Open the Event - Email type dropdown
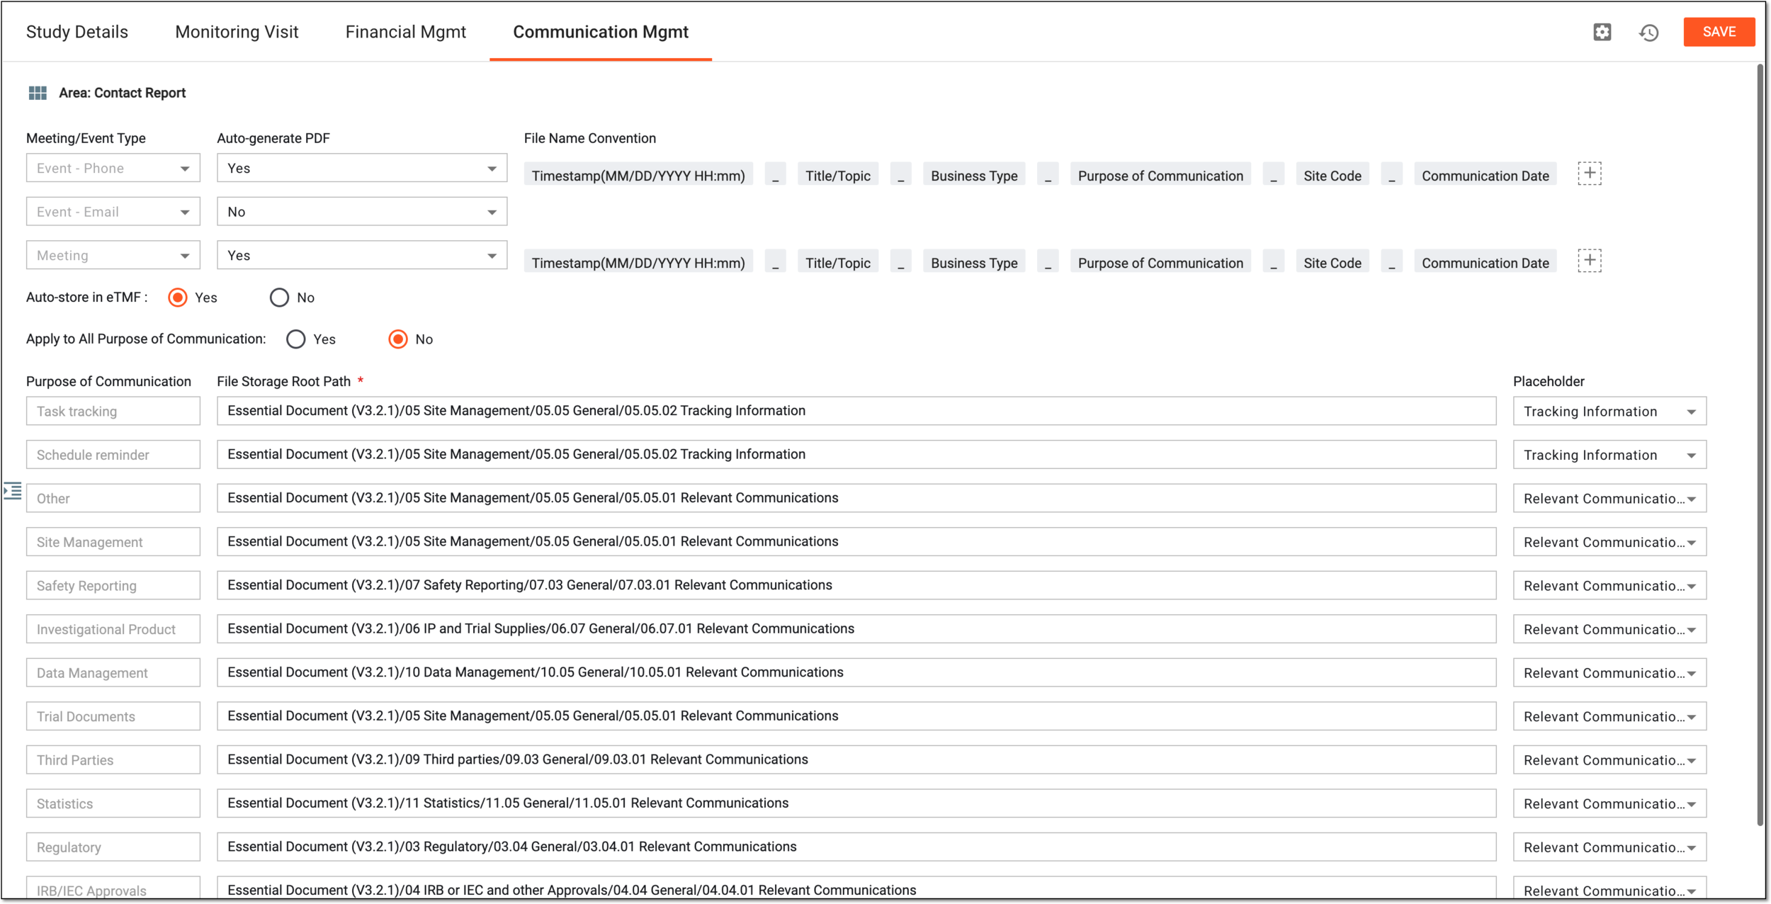Viewport: 1771px width, 904px height. coord(113,212)
